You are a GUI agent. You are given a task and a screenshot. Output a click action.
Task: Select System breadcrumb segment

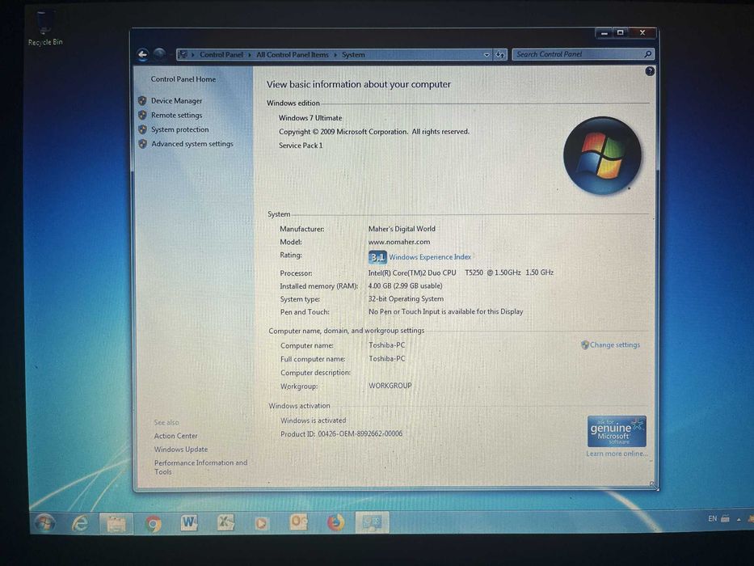353,55
